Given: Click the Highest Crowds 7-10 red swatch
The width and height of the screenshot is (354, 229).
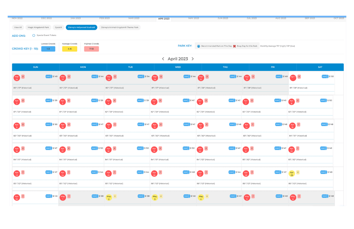Looking at the screenshot, I should point(92,49).
